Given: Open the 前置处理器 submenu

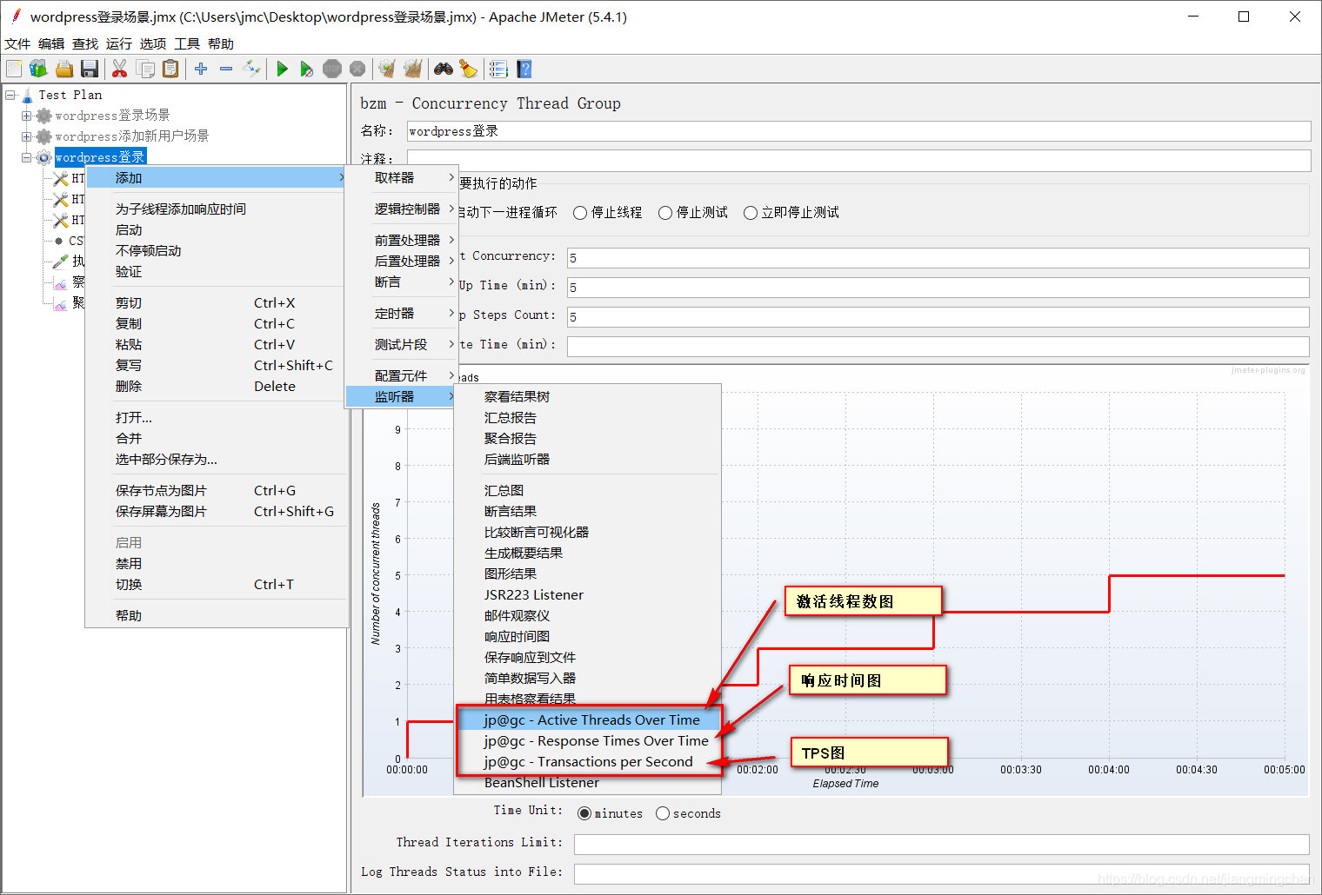Looking at the screenshot, I should 402,240.
